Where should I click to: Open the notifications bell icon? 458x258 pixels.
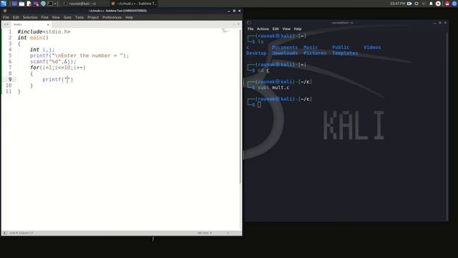[x=431, y=4]
